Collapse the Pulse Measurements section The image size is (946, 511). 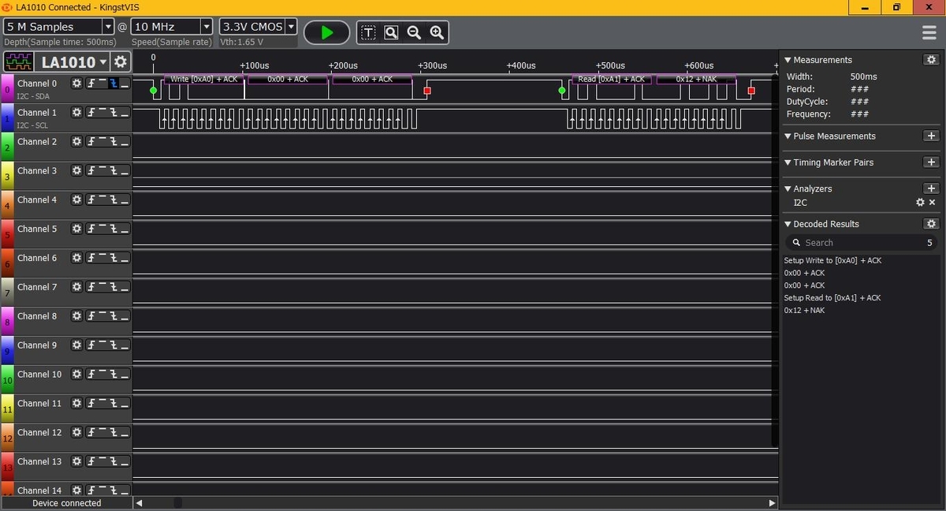(788, 136)
